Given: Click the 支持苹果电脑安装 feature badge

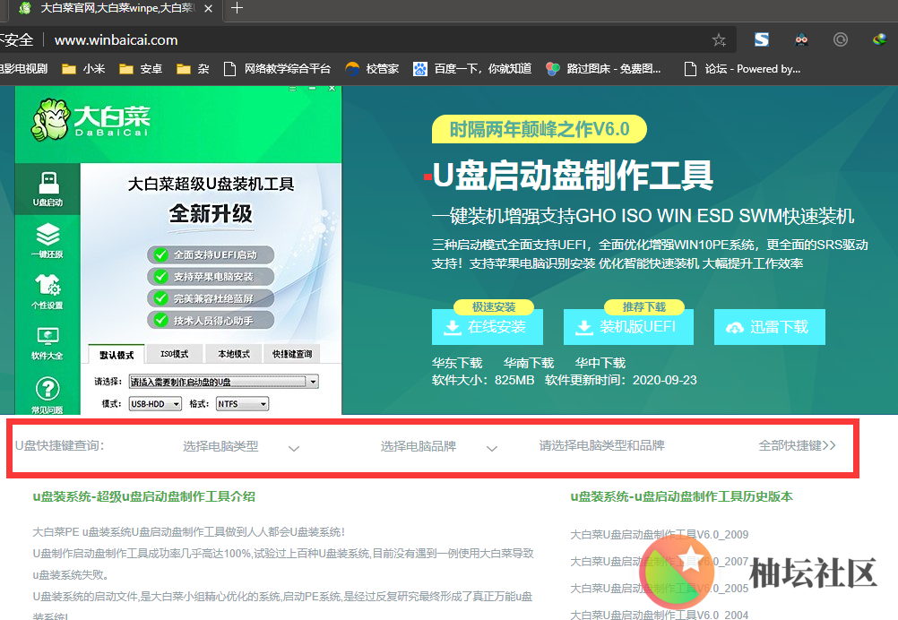Looking at the screenshot, I should (211, 277).
